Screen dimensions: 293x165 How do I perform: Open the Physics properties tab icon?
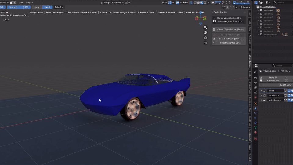(x=255, y=118)
